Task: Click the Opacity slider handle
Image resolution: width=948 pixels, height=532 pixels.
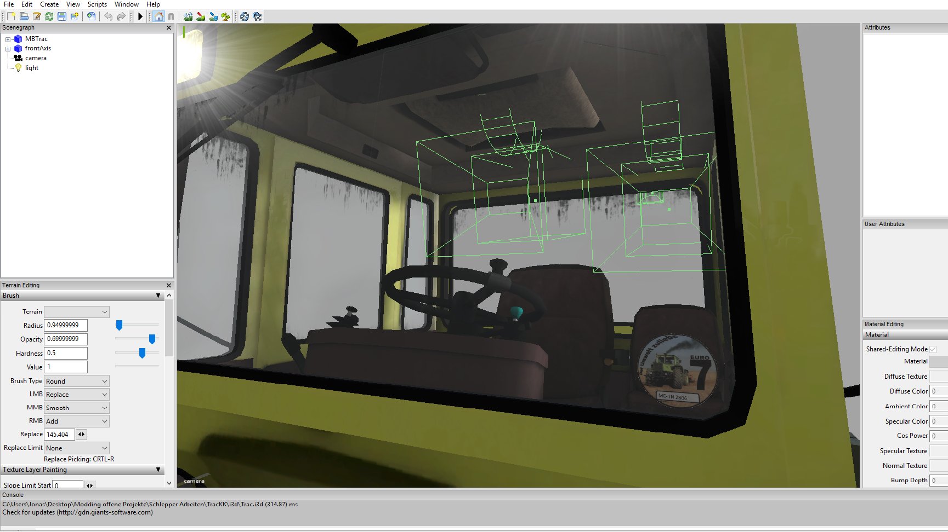Action: tap(152, 339)
